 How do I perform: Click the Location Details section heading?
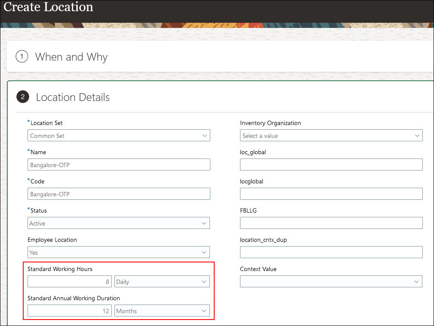pos(73,97)
